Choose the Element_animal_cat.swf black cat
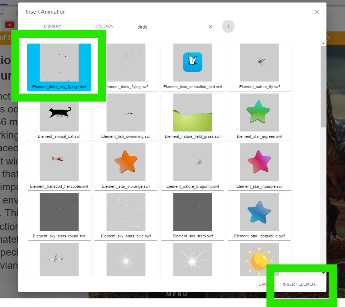Viewport: 345px width, 307px height. [x=59, y=117]
